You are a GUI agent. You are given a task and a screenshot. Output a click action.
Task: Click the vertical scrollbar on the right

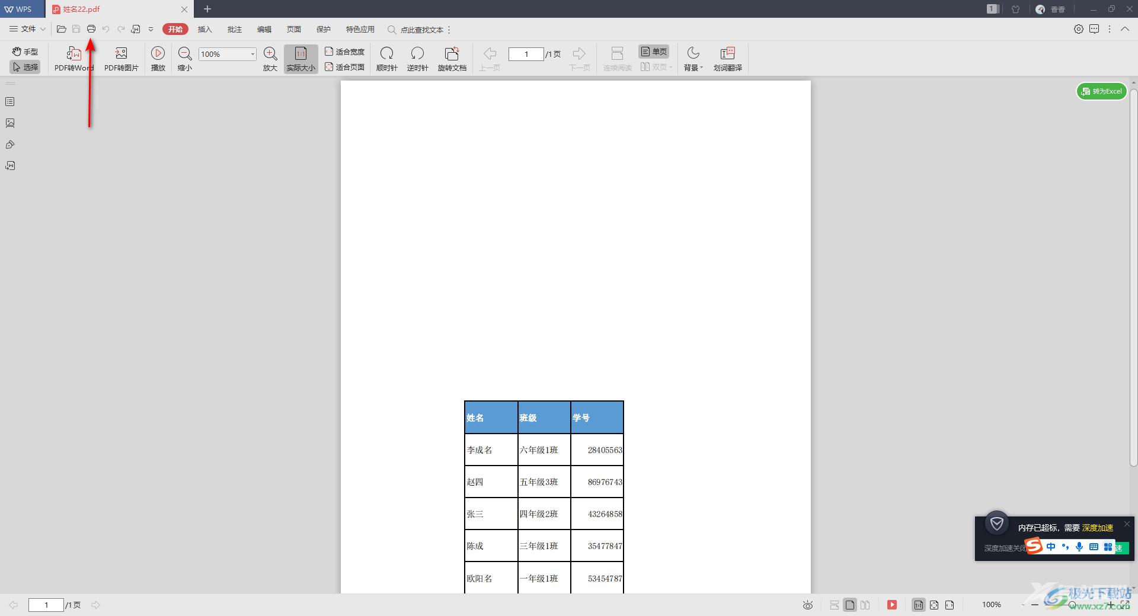[x=1133, y=277]
